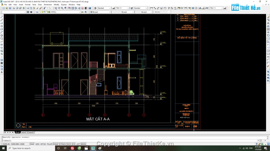Click the Windows search box

(31, 148)
